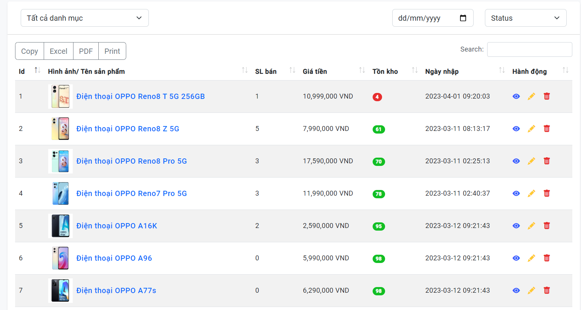This screenshot has height=310, width=581.
Task: Sort table by 'Ngày nhập' column
Action: pyautogui.click(x=501, y=70)
